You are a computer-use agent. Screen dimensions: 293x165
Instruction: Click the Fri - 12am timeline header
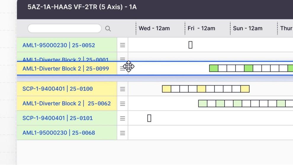[201, 28]
